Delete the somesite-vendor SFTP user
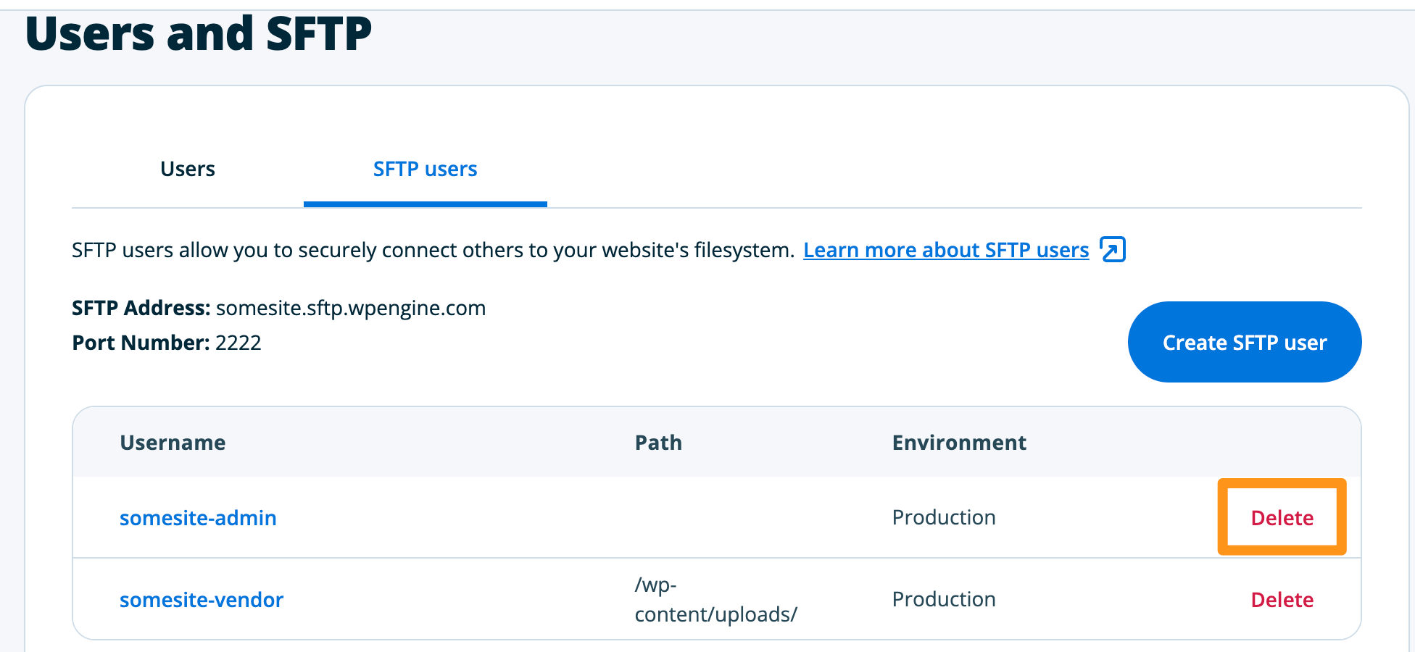Screen dimensions: 1415x652 (1282, 600)
